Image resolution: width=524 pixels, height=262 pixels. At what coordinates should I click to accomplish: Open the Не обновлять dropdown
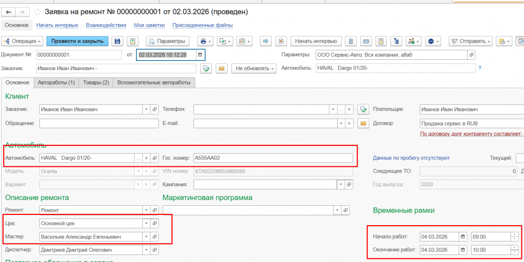pyautogui.click(x=254, y=68)
